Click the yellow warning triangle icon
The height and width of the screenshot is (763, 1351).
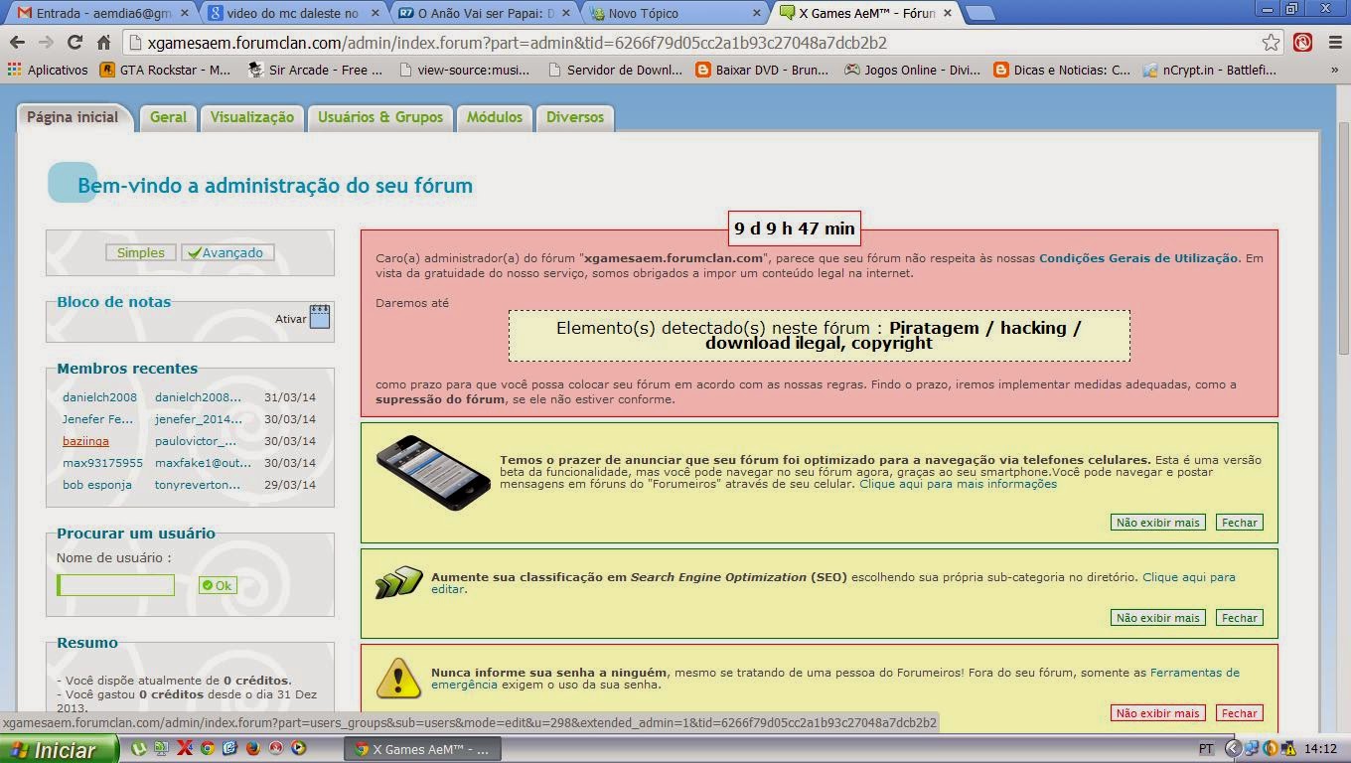(399, 678)
